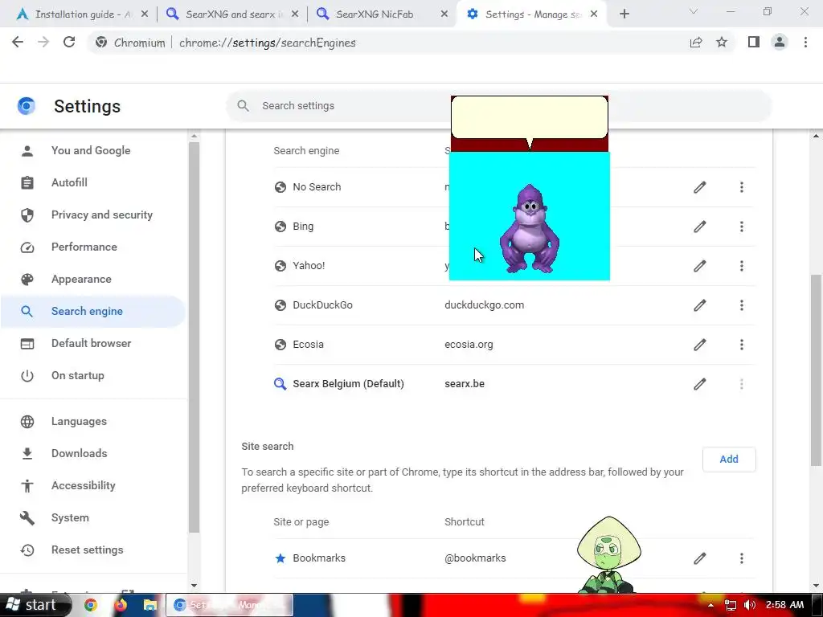Edit the Ecosia search engine entry
823x617 pixels.
pos(700,345)
